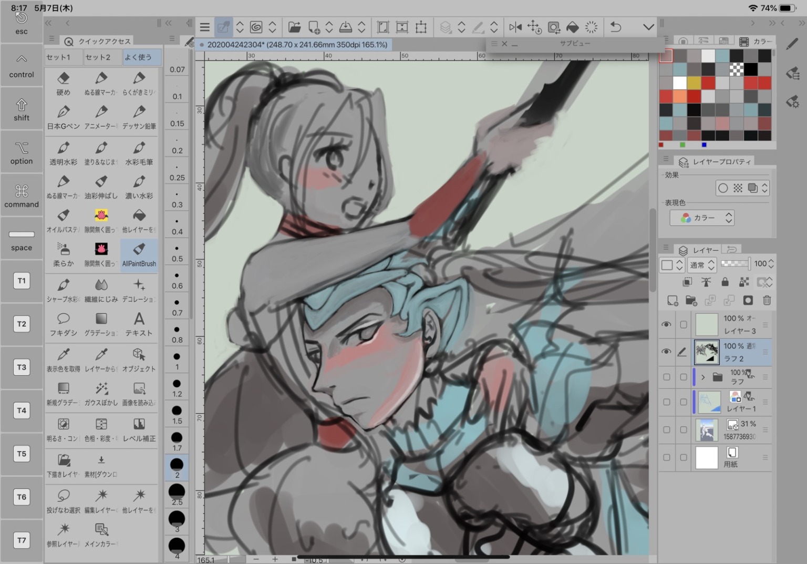
Task: Switch to the セット2 tab
Action: click(x=102, y=57)
